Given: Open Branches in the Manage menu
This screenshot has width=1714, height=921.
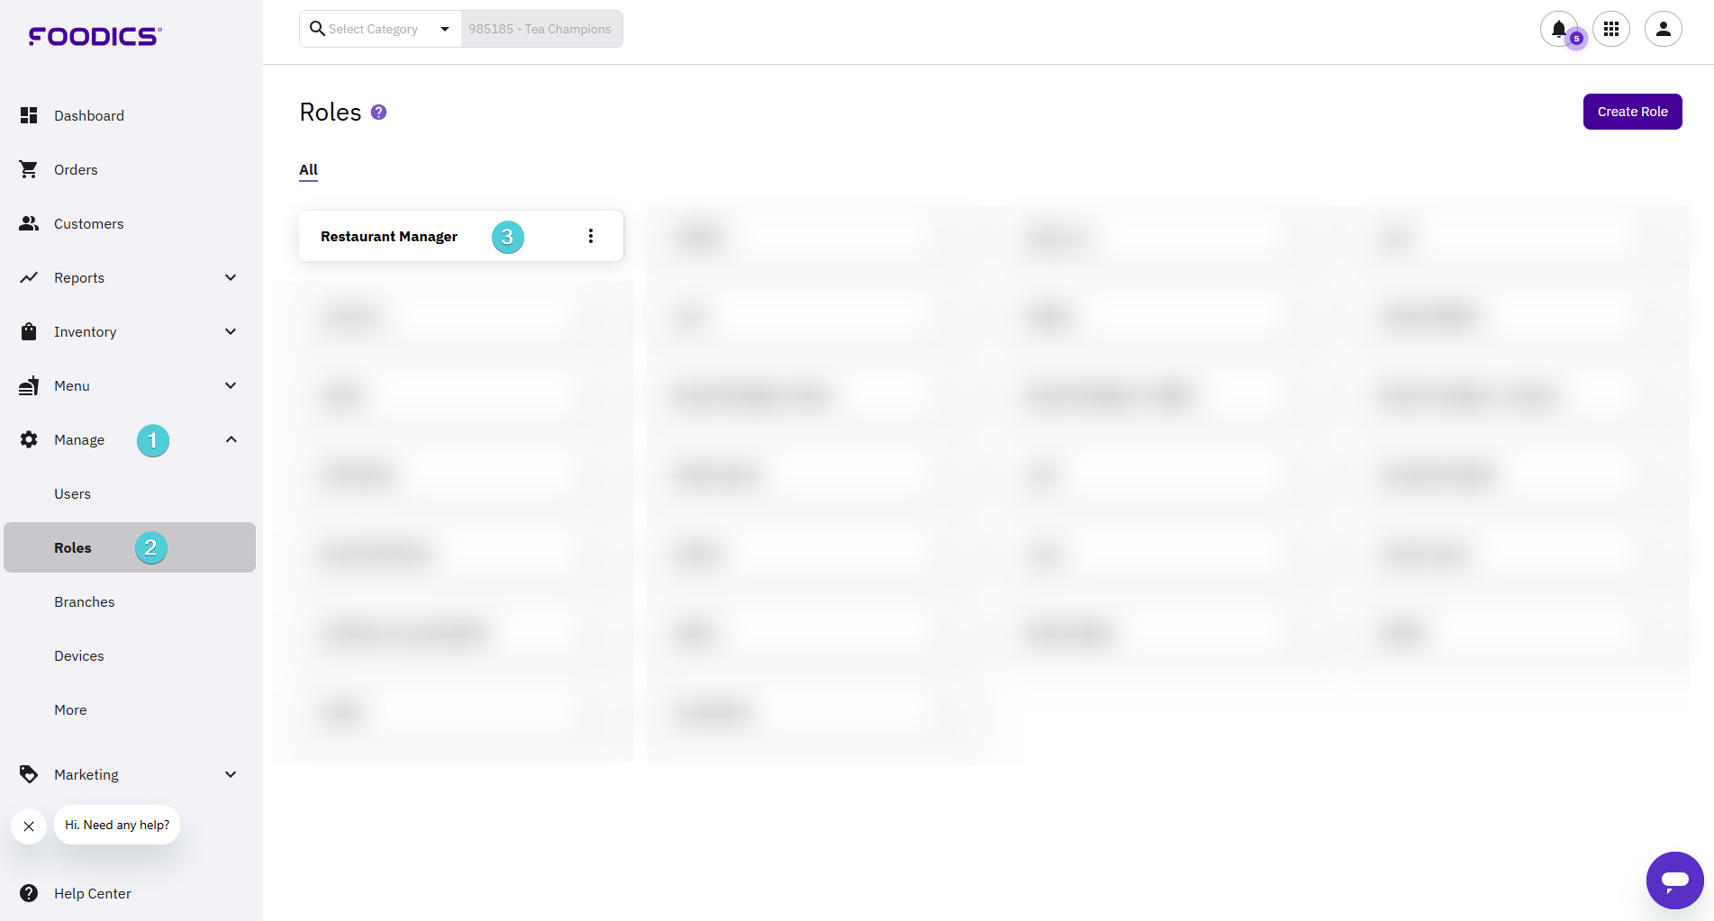Looking at the screenshot, I should pyautogui.click(x=84, y=601).
